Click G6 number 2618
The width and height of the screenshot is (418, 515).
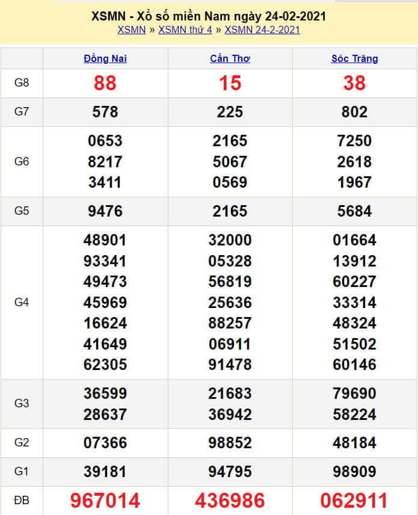[x=355, y=162]
